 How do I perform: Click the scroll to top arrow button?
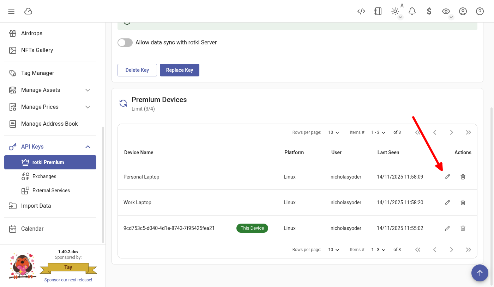tap(480, 273)
